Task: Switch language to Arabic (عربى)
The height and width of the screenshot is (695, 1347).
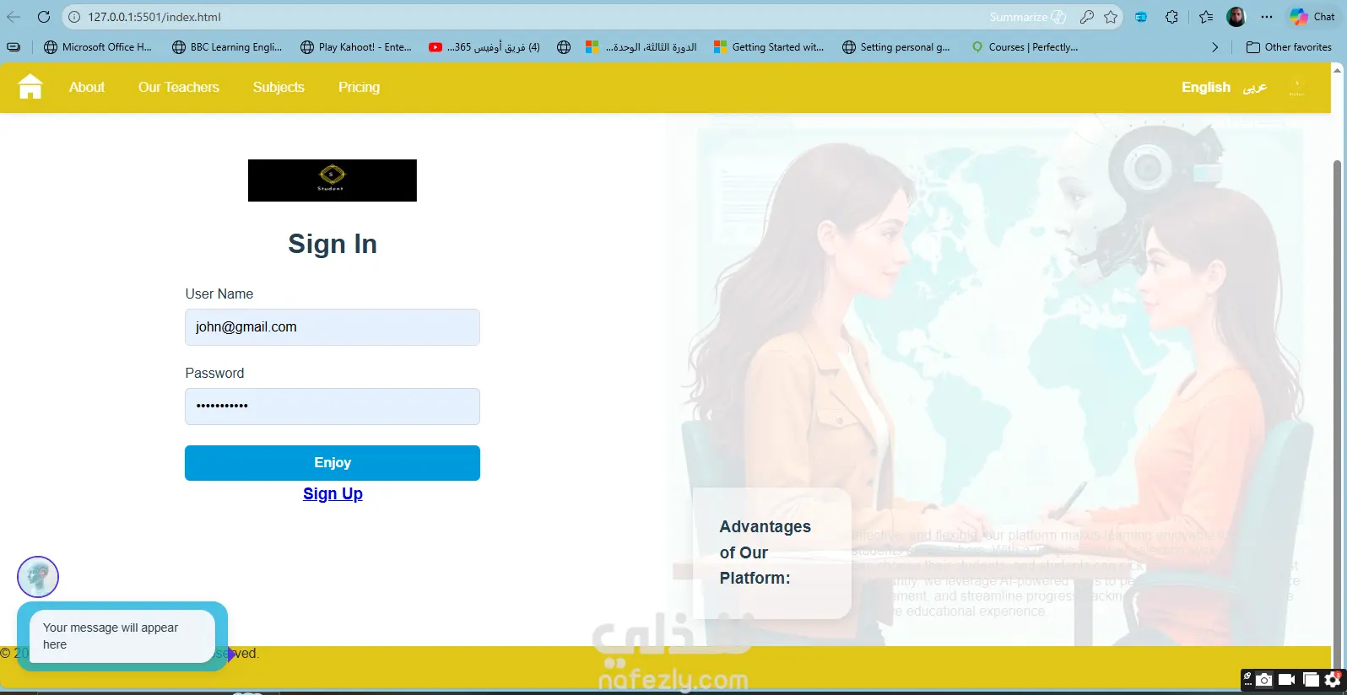Action: coord(1255,87)
